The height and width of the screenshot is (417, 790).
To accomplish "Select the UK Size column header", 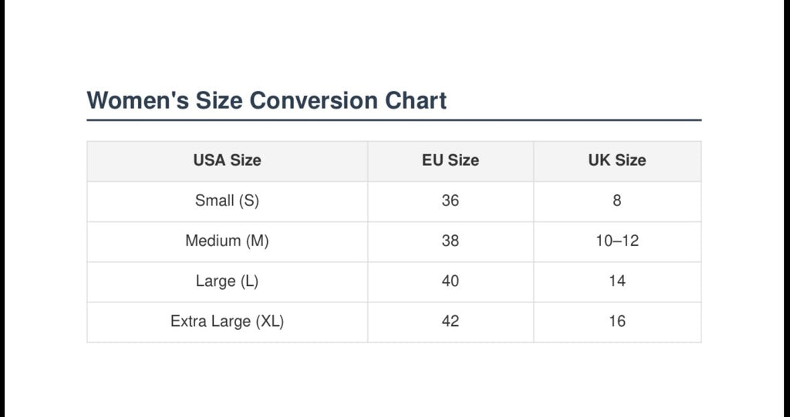I will click(x=617, y=161).
